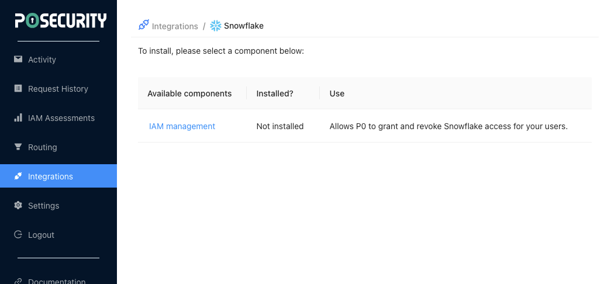Image resolution: width=611 pixels, height=284 pixels.
Task: Click the Activity envelope icon
Action: (x=18, y=59)
